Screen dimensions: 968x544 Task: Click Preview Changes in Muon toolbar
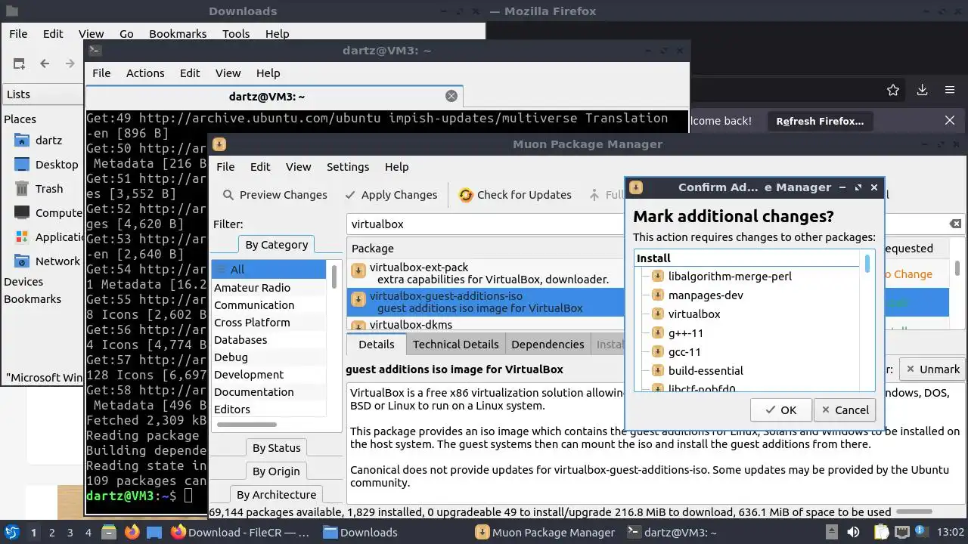click(275, 195)
